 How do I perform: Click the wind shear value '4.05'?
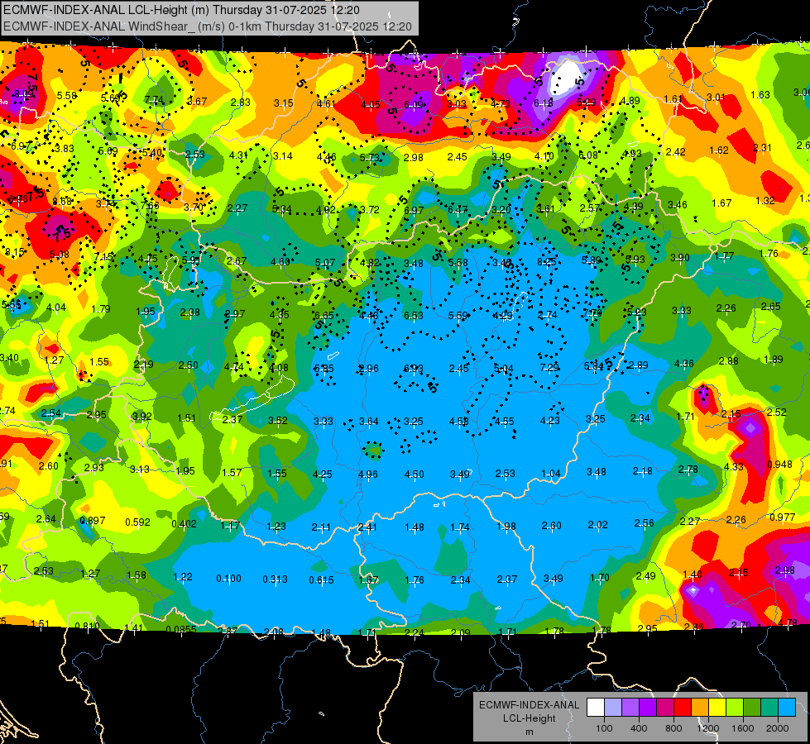click(371, 105)
